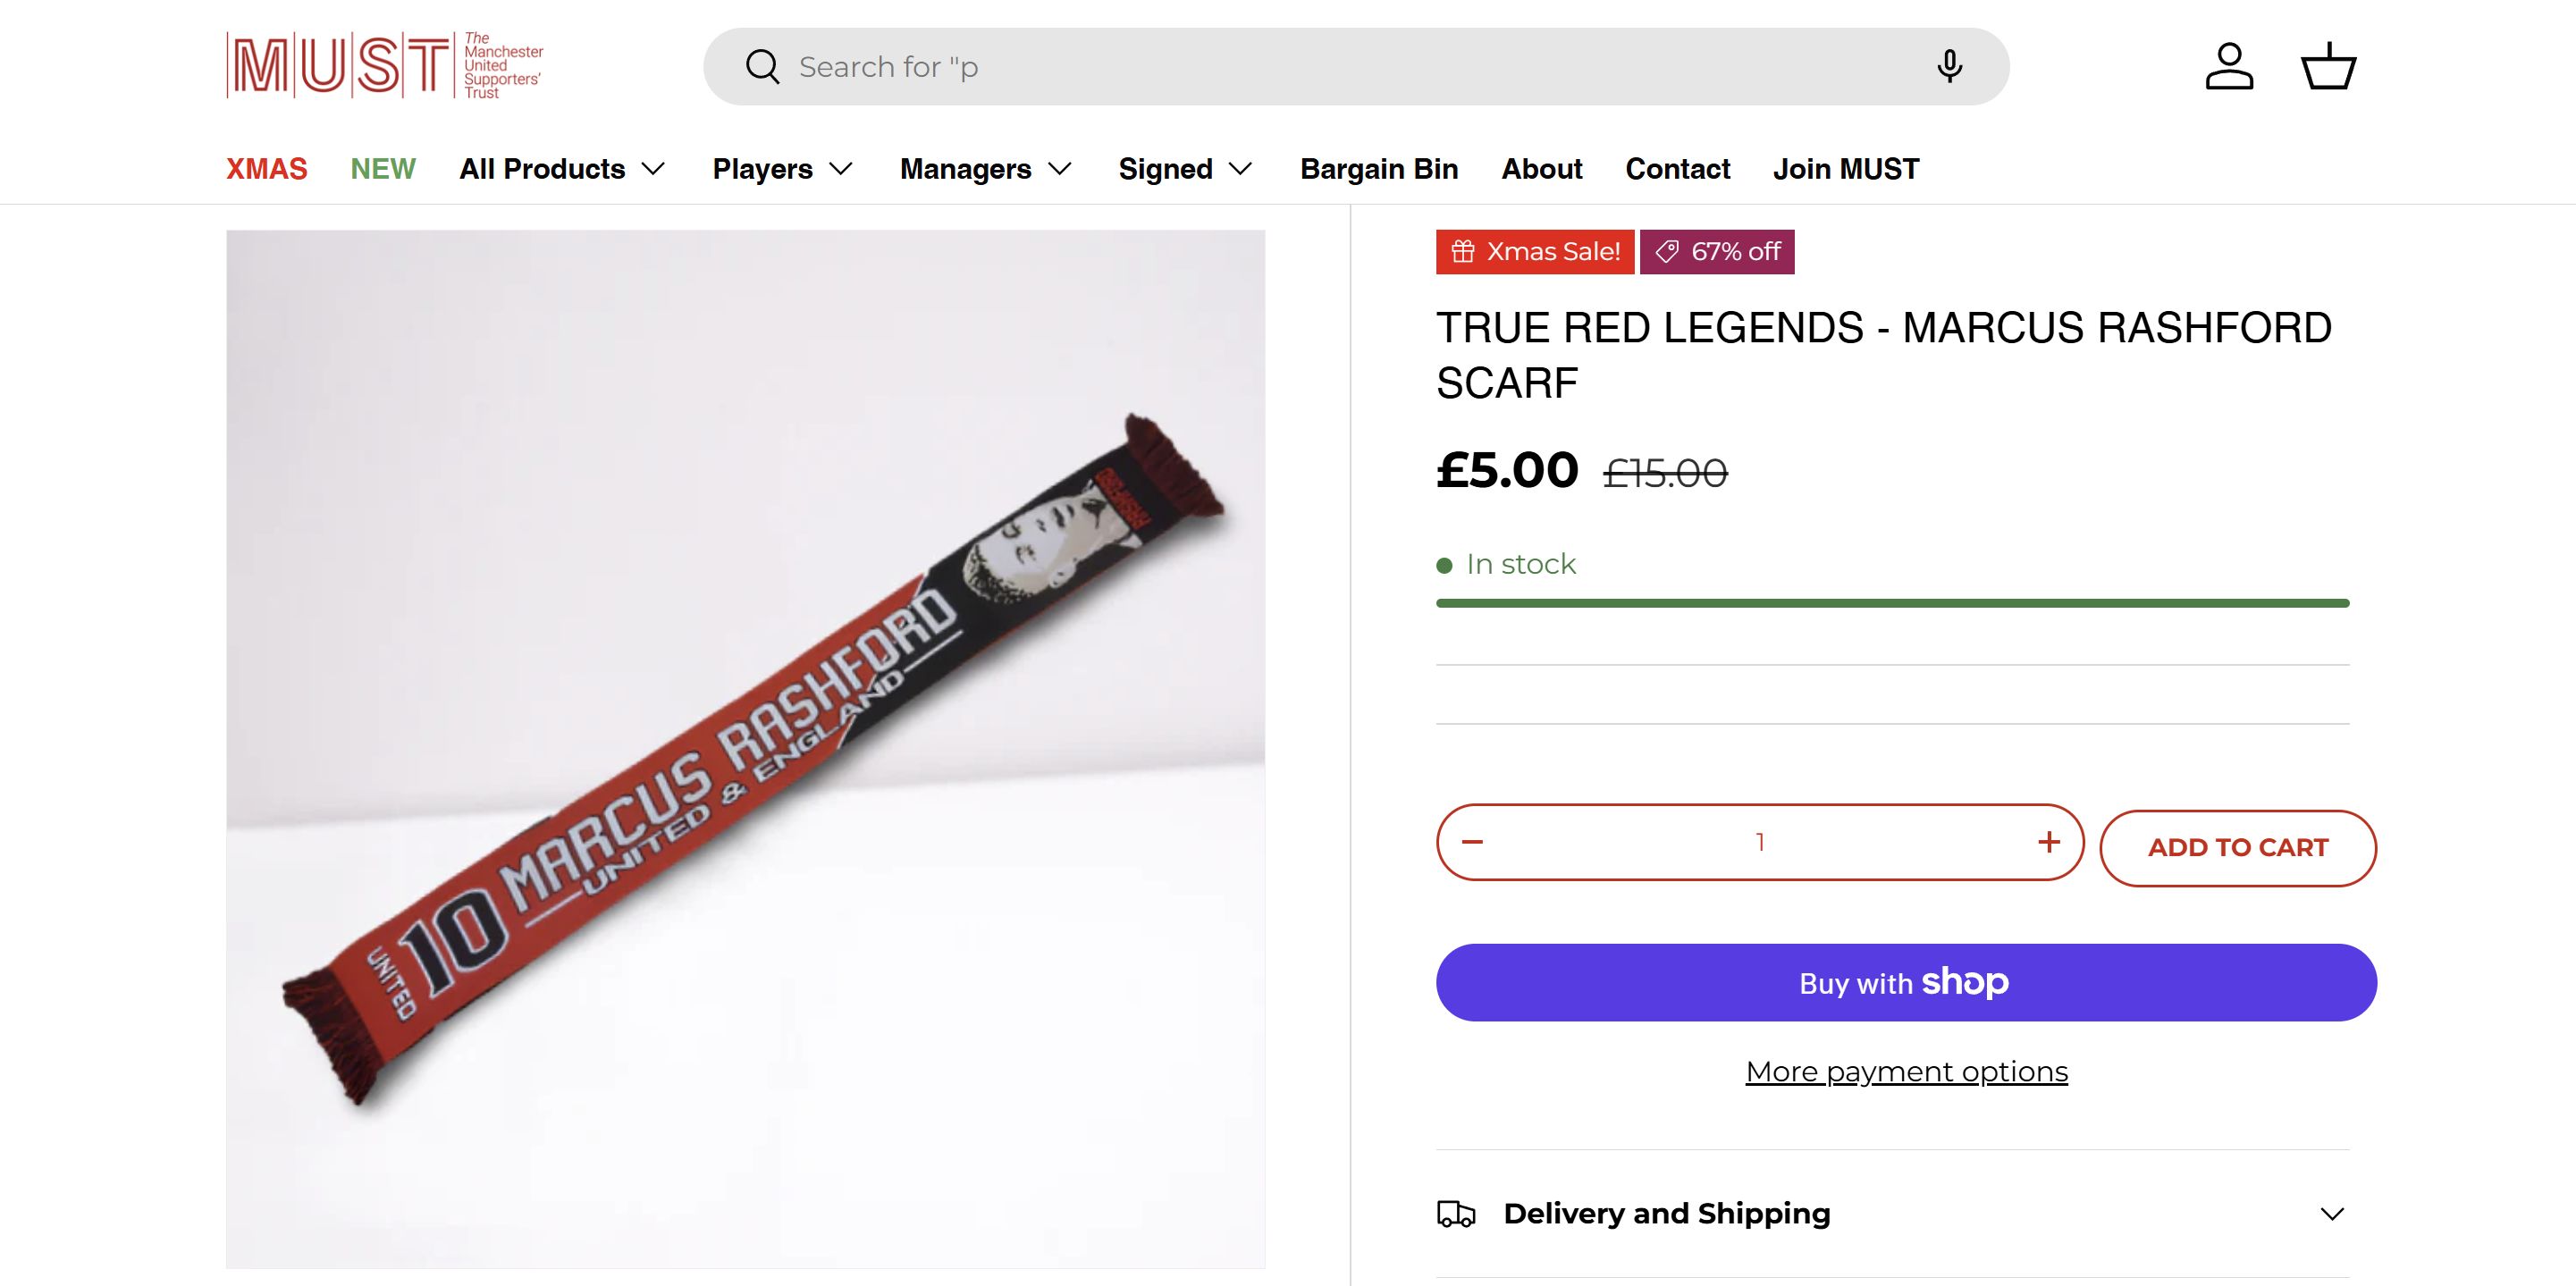The image size is (2576, 1286).
Task: Open the shopping basket icon
Action: tap(2328, 67)
